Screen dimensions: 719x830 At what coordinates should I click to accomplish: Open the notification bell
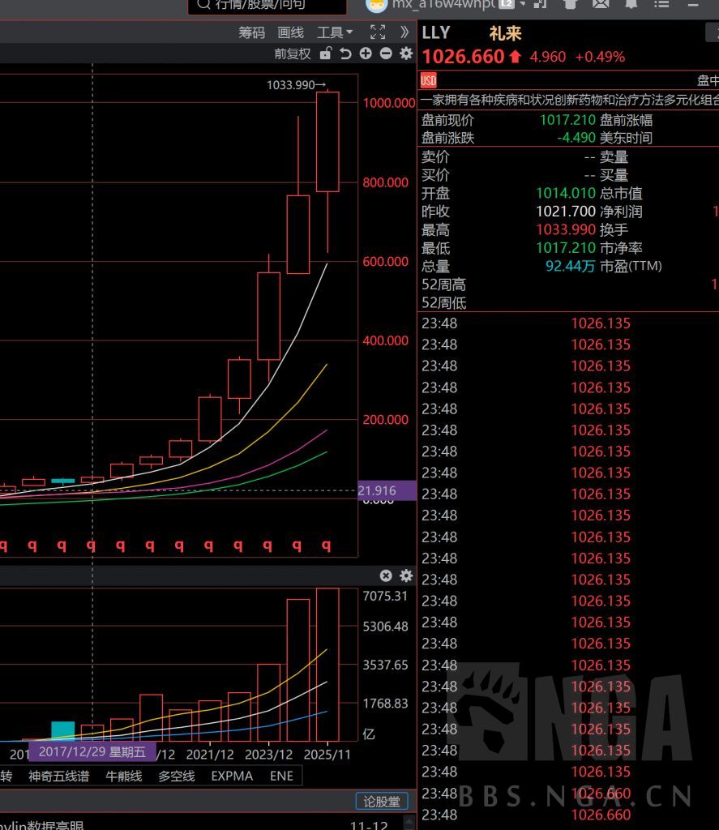631,4
